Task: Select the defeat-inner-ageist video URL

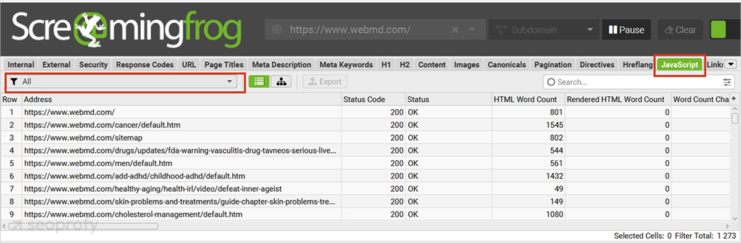Action: pyautogui.click(x=182, y=189)
